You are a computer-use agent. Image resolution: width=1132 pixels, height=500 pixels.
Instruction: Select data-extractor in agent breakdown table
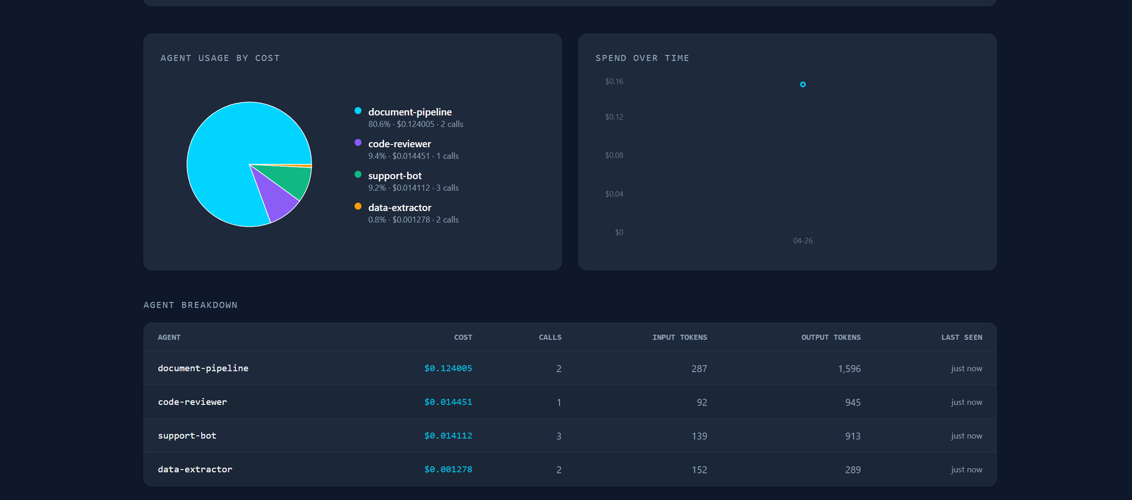click(195, 470)
